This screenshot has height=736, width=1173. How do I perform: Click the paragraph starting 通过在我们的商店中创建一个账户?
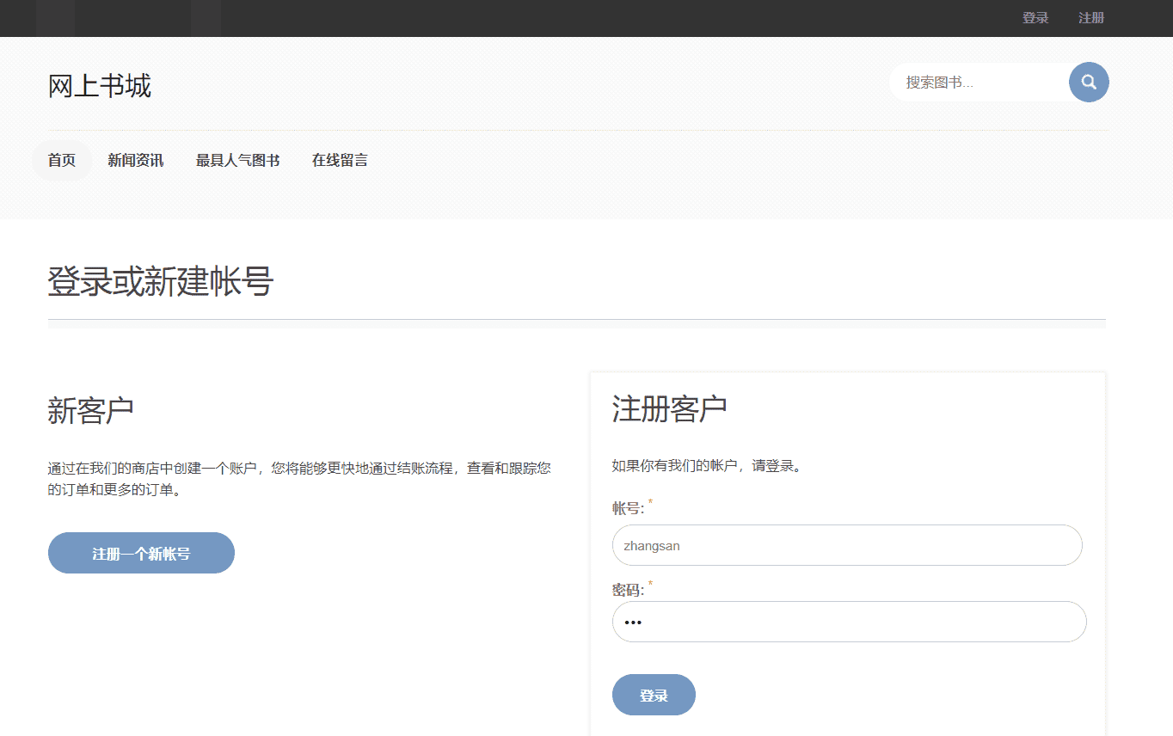coord(299,479)
